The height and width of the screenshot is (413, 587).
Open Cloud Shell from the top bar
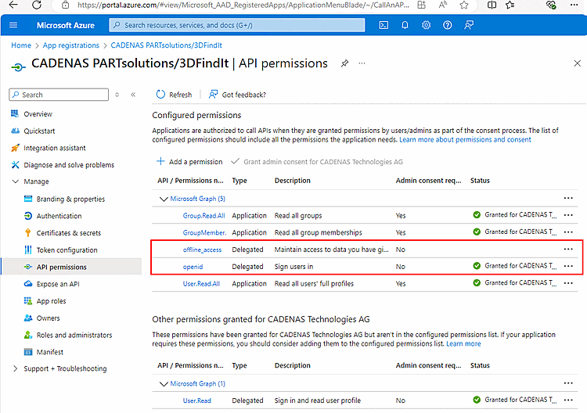384,25
